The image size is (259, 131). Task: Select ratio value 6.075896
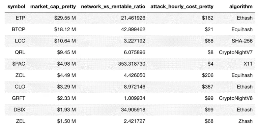click(x=135, y=52)
